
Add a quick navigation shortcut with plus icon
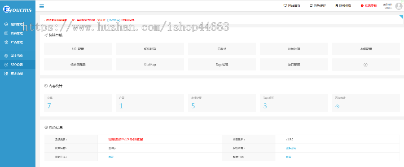(365, 65)
